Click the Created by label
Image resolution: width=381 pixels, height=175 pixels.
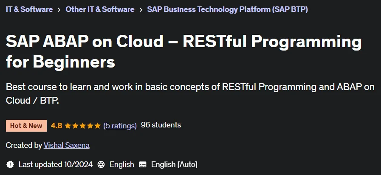point(24,145)
